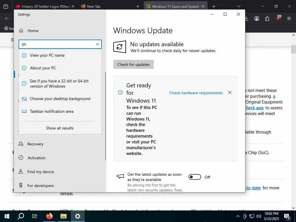Open the network icon in system tray

252,216
